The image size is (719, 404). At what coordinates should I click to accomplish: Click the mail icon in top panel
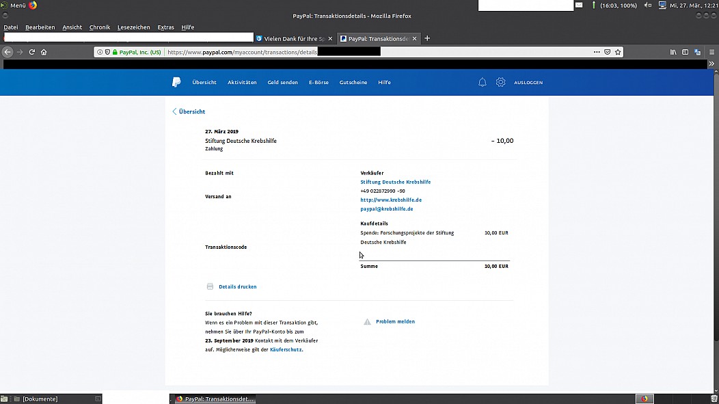[579, 5]
